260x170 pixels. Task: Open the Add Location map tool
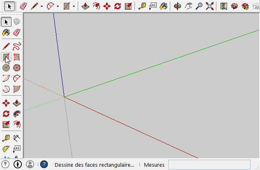coord(224,6)
